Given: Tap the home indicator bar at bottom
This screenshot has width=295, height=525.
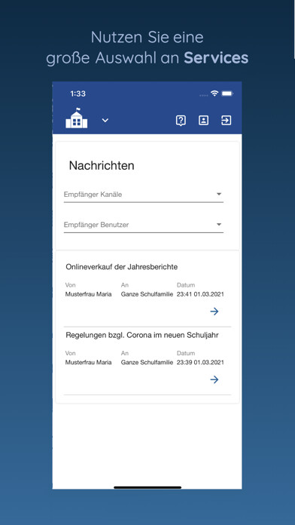Looking at the screenshot, I should 147,487.
